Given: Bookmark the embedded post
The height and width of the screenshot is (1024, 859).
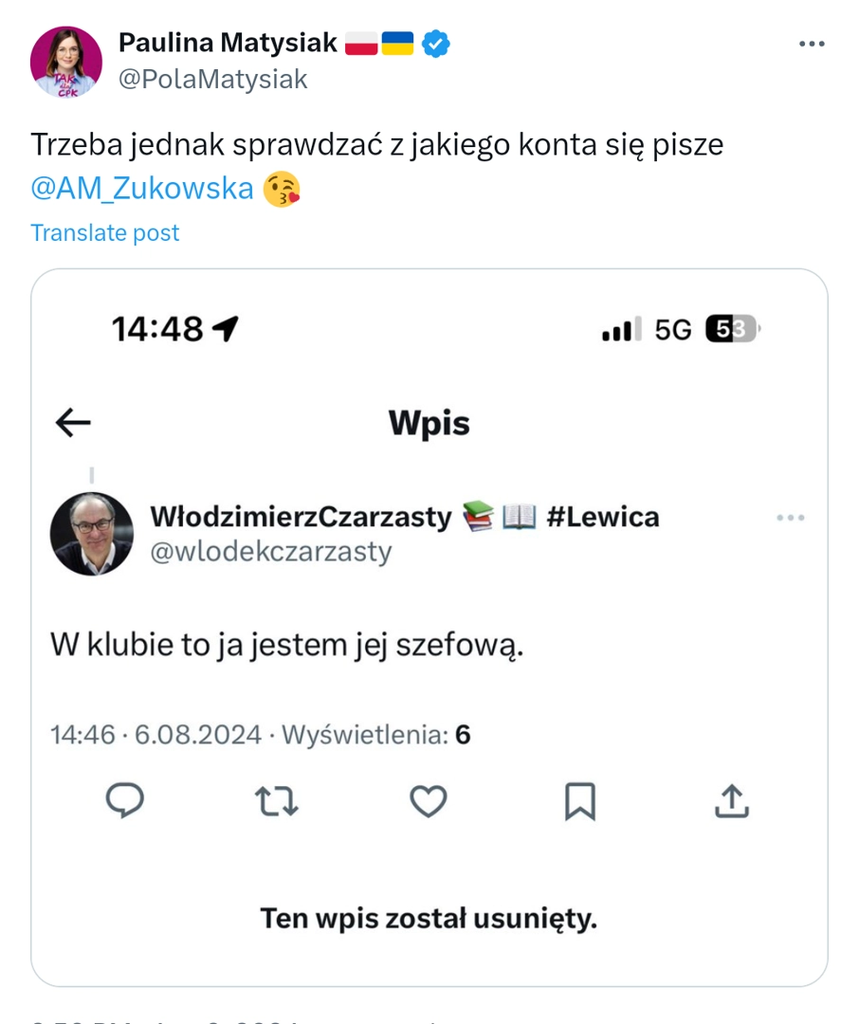Looking at the screenshot, I should 579,801.
